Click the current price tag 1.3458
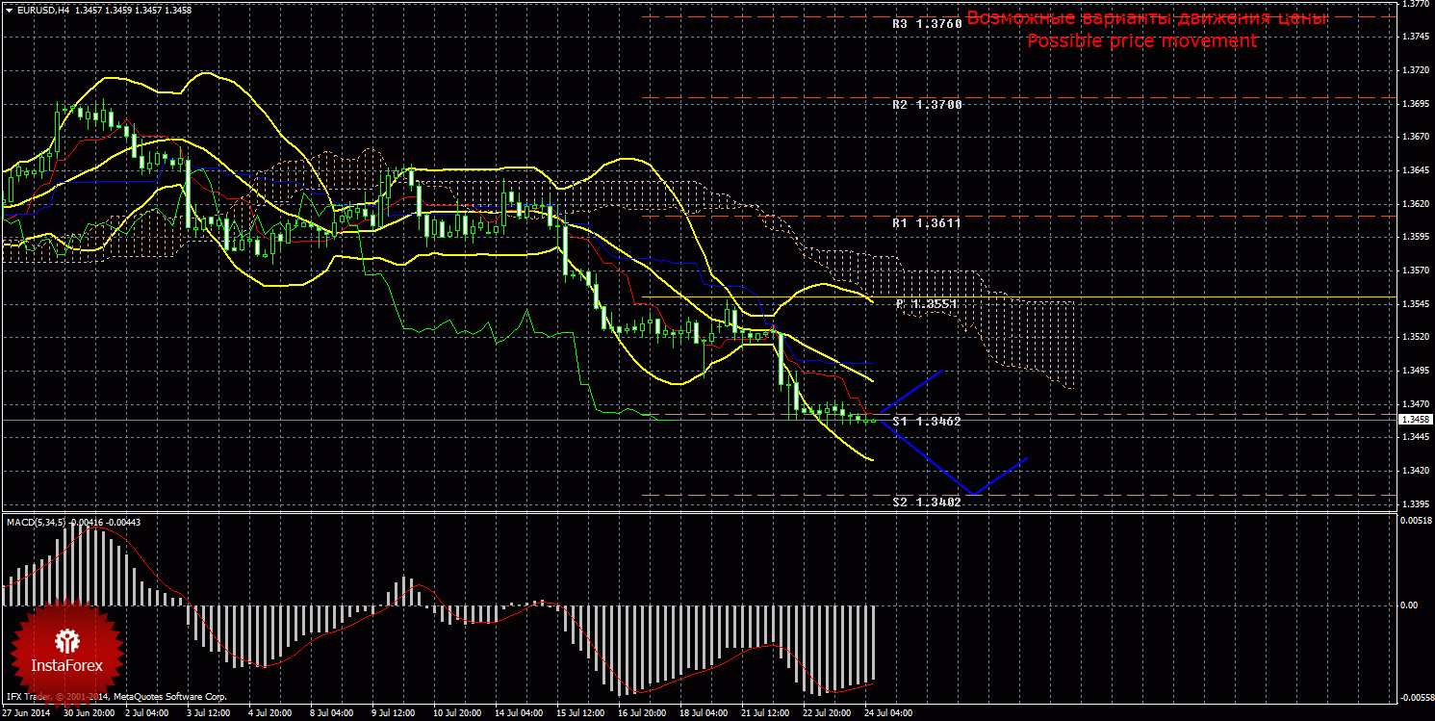 [1415, 420]
